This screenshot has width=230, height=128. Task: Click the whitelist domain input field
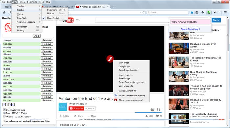(x=17, y=36)
